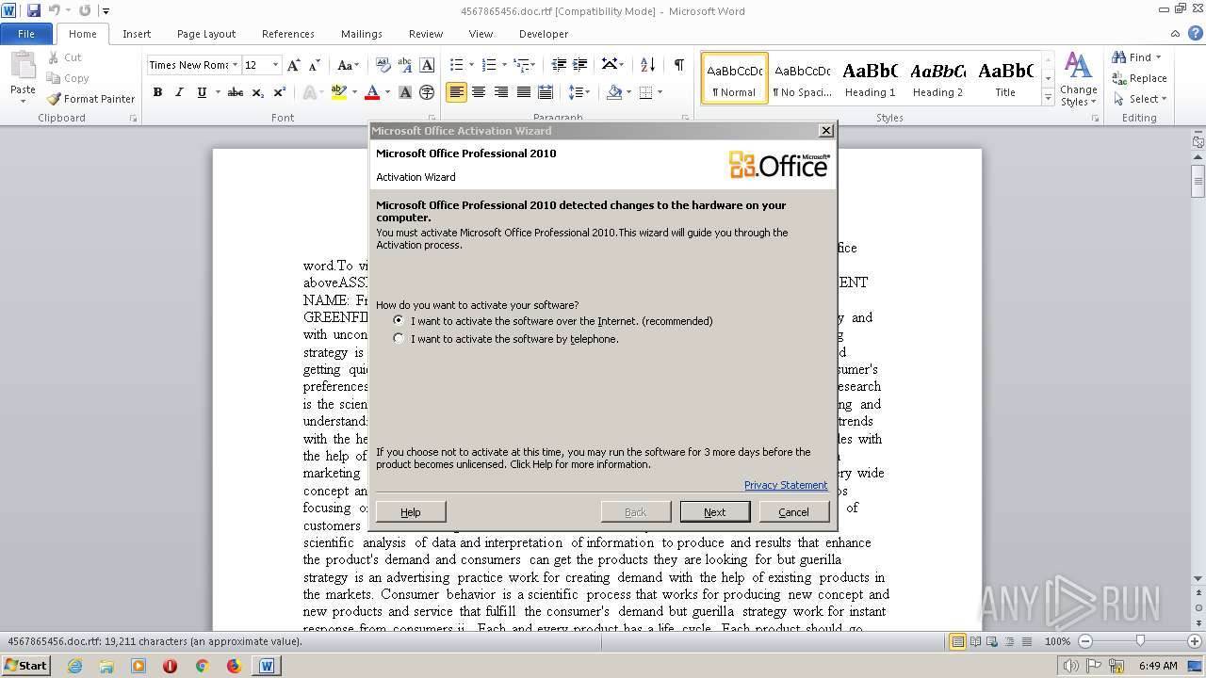The height and width of the screenshot is (678, 1206).
Task: Click the Replace command
Action: pyautogui.click(x=1139, y=78)
